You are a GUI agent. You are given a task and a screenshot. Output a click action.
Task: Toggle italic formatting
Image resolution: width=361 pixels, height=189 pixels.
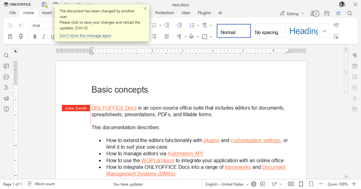pos(44,37)
